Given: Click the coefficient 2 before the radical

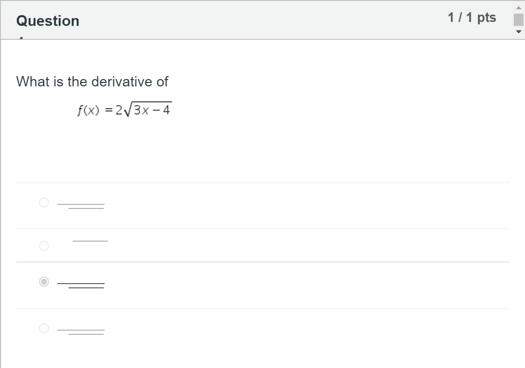Looking at the screenshot, I should point(118,111).
